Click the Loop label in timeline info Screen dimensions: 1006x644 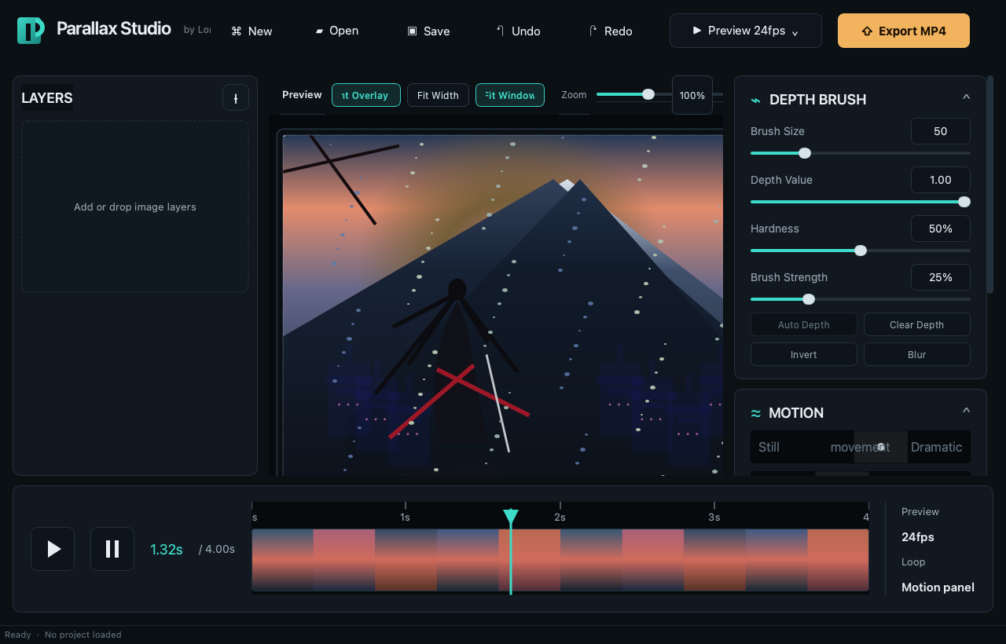pyautogui.click(x=913, y=562)
